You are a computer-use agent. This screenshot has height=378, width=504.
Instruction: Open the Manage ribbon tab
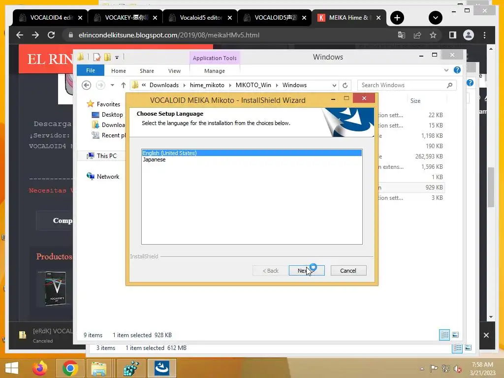pyautogui.click(x=215, y=71)
